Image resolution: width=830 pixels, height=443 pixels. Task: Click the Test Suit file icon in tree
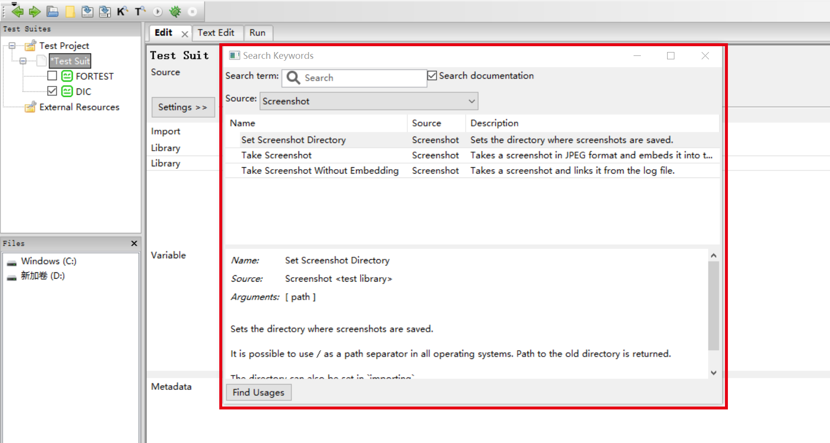click(42, 61)
